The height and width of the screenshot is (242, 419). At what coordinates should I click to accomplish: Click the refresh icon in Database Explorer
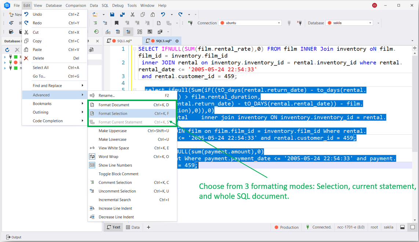7,50
